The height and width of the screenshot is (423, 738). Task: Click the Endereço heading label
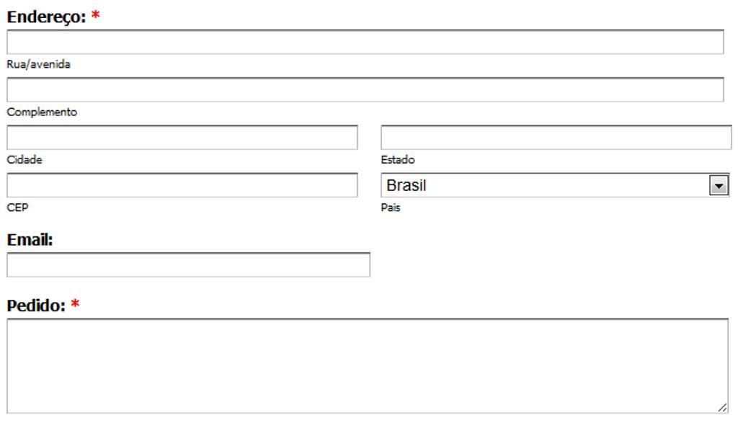tap(47, 17)
